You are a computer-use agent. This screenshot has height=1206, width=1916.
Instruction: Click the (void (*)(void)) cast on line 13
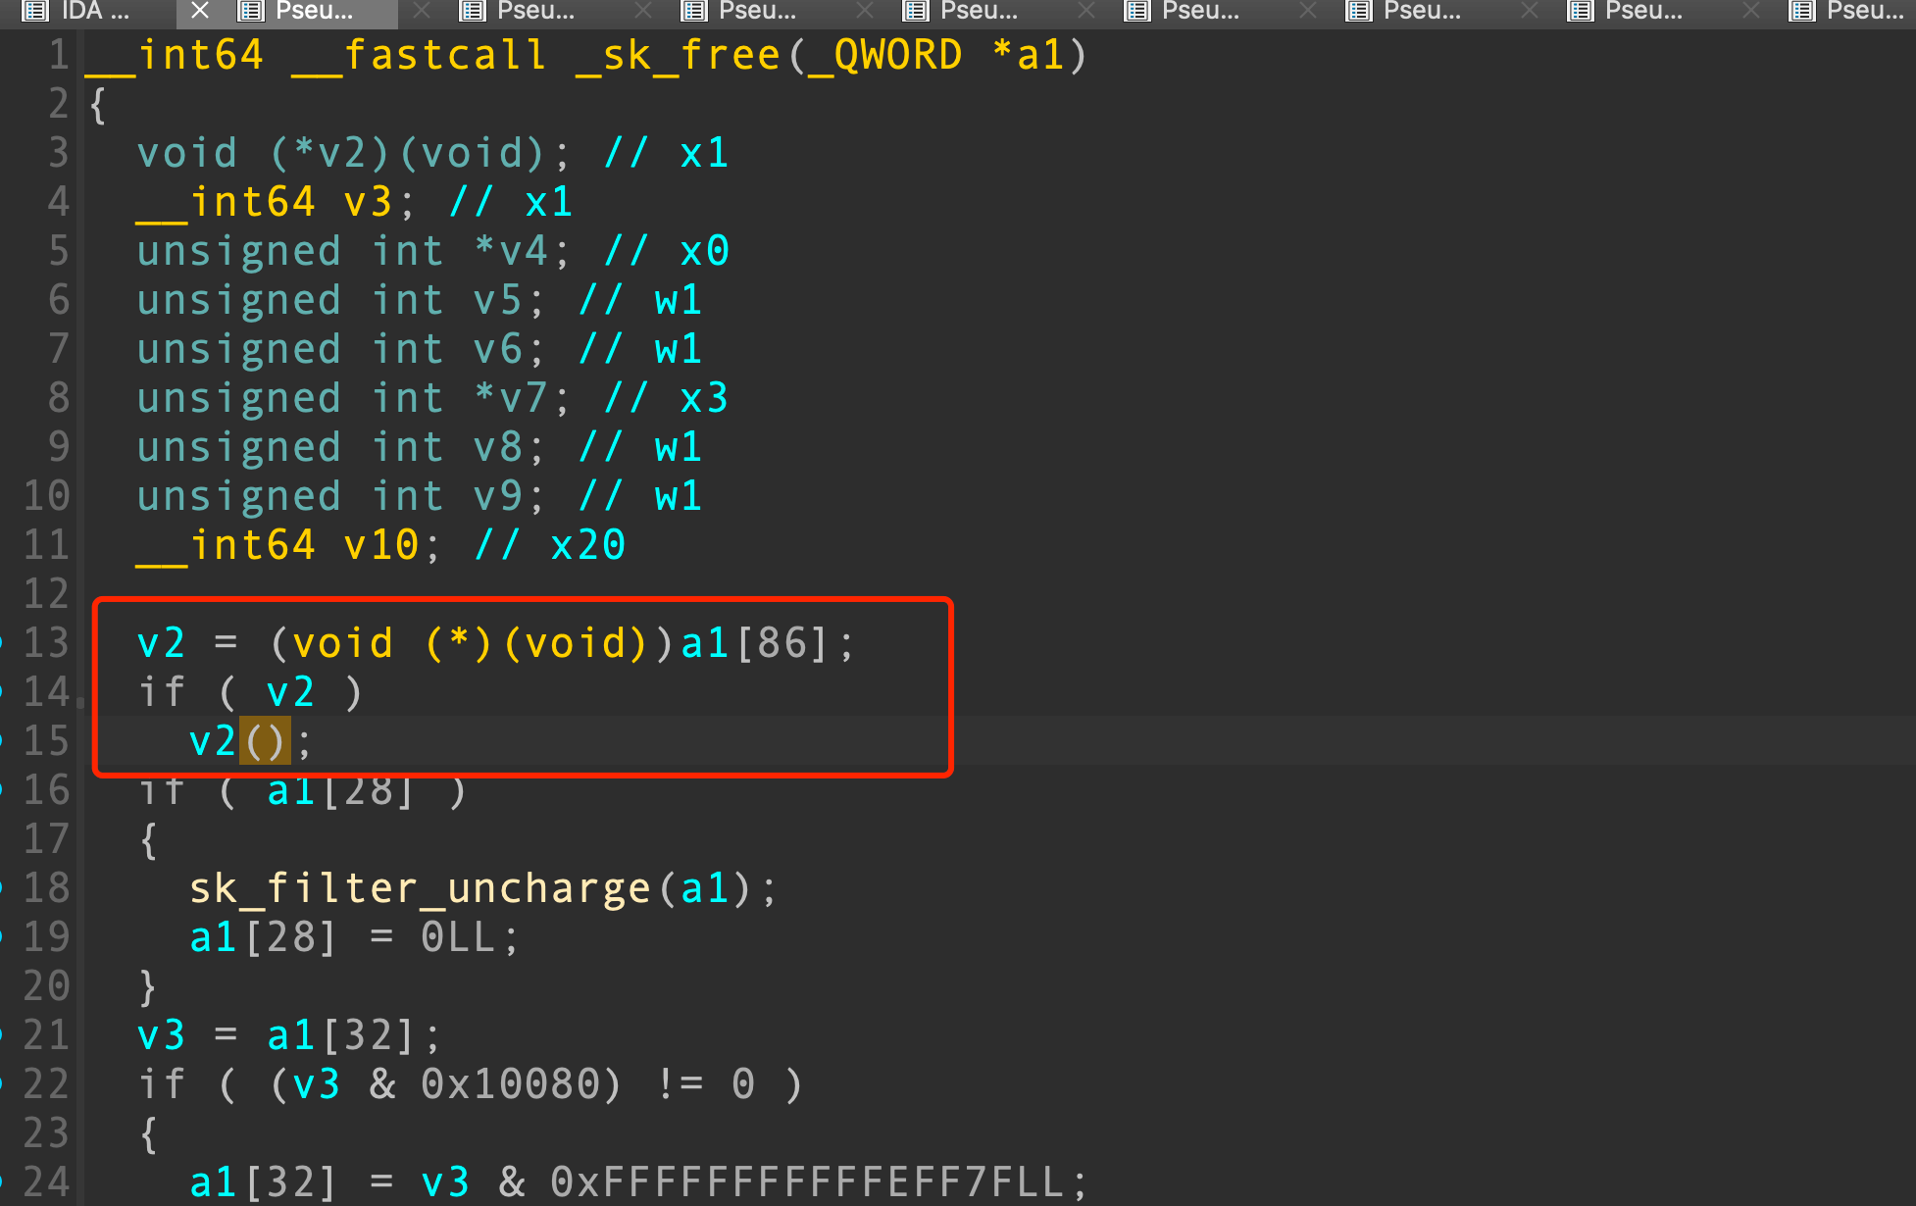[x=471, y=643]
